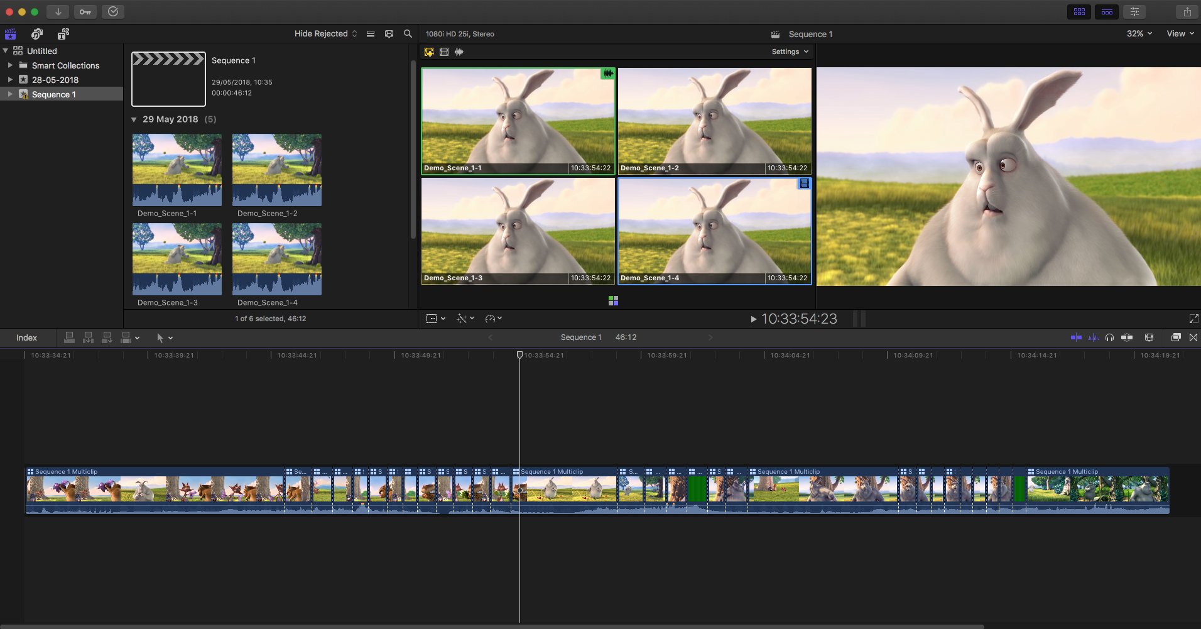Select Sequence 1 in the sidebar
Screen dimensions: 1201x629
(62, 94)
